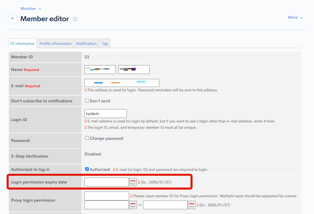Click the Proxy login start date field

[107, 205]
